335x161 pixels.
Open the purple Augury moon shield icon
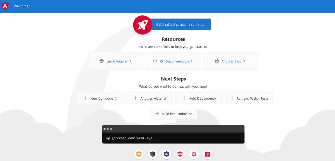pos(166,154)
